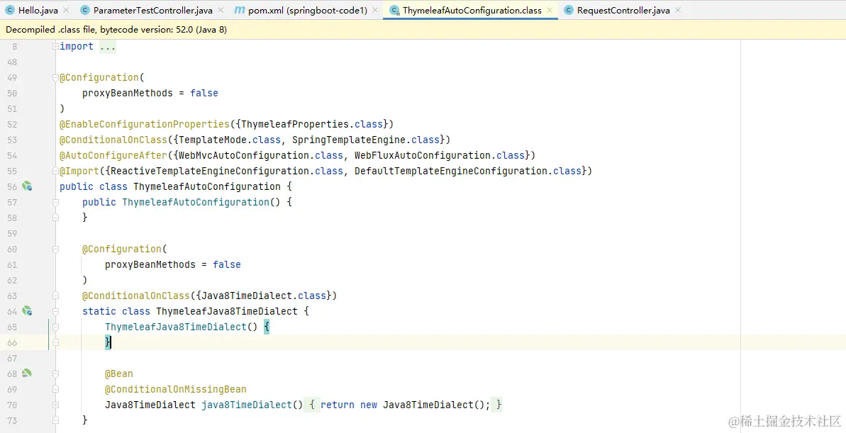This screenshot has height=433, width=846.
Task: Click TemplateMode.class on line 53
Action: tap(230, 140)
